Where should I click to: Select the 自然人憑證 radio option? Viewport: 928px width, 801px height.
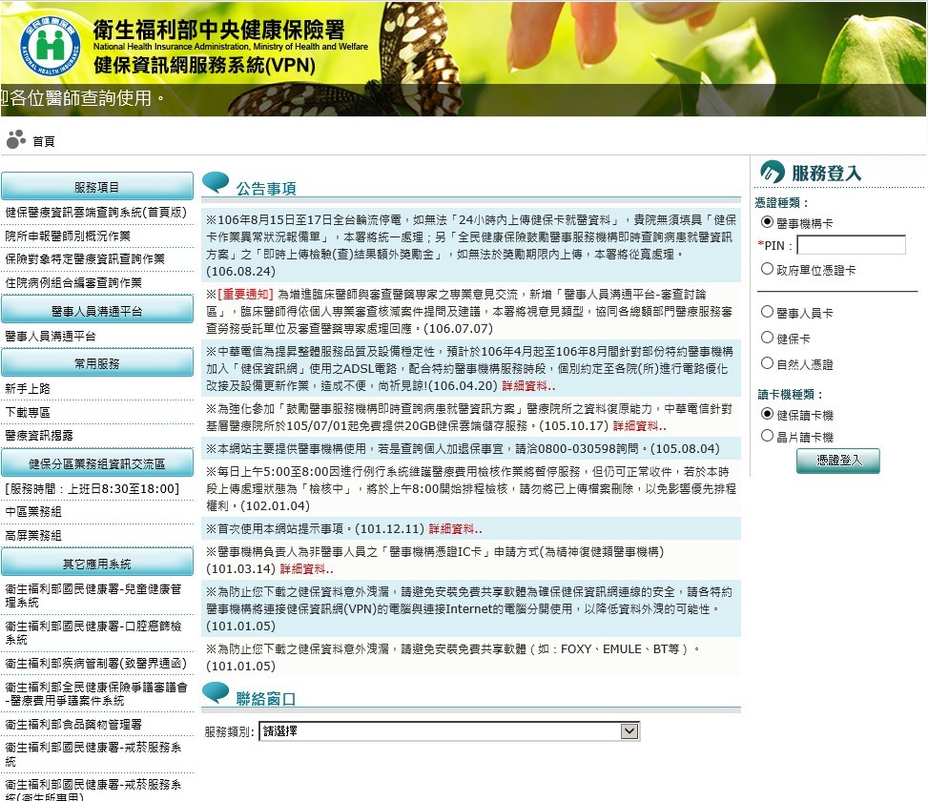pos(767,362)
